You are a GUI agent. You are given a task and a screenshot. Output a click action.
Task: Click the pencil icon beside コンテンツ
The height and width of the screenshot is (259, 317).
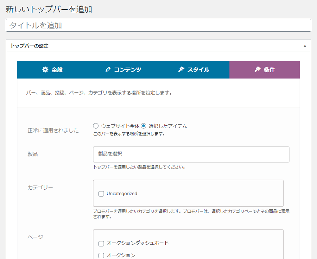coord(108,70)
